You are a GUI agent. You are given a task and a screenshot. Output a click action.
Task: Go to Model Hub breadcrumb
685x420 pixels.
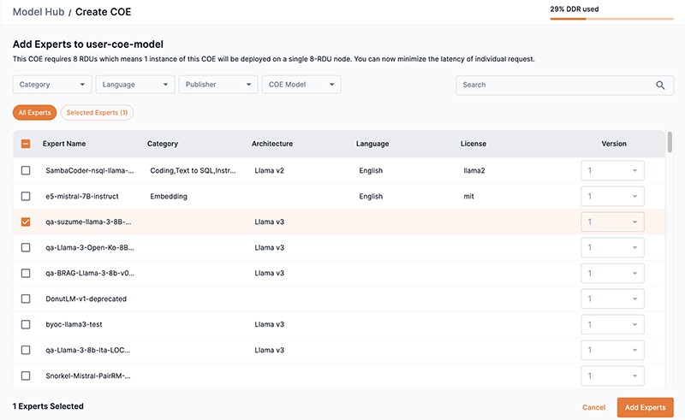pos(39,12)
